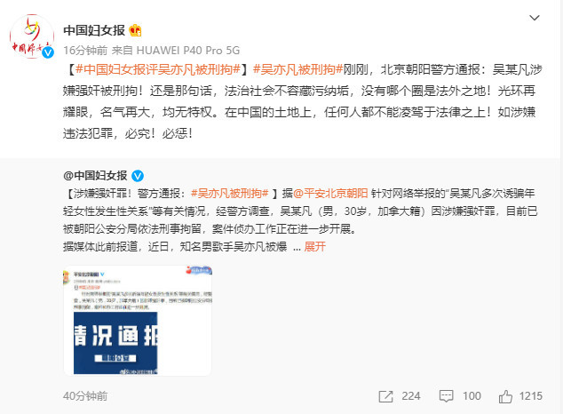The width and height of the screenshot is (563, 414).
Task: Open the 中国妇女报 profile avatar
Action: click(32, 36)
